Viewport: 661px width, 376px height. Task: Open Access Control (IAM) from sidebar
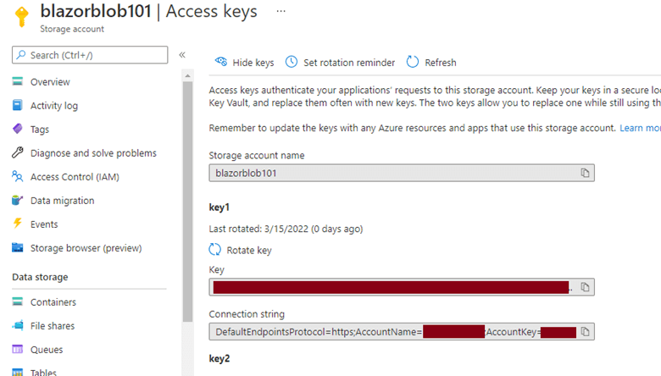click(74, 177)
